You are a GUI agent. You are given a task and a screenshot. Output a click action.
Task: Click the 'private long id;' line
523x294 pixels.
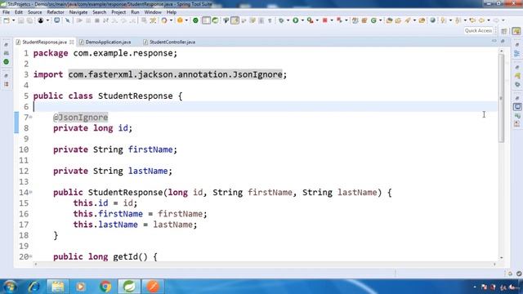coord(92,128)
